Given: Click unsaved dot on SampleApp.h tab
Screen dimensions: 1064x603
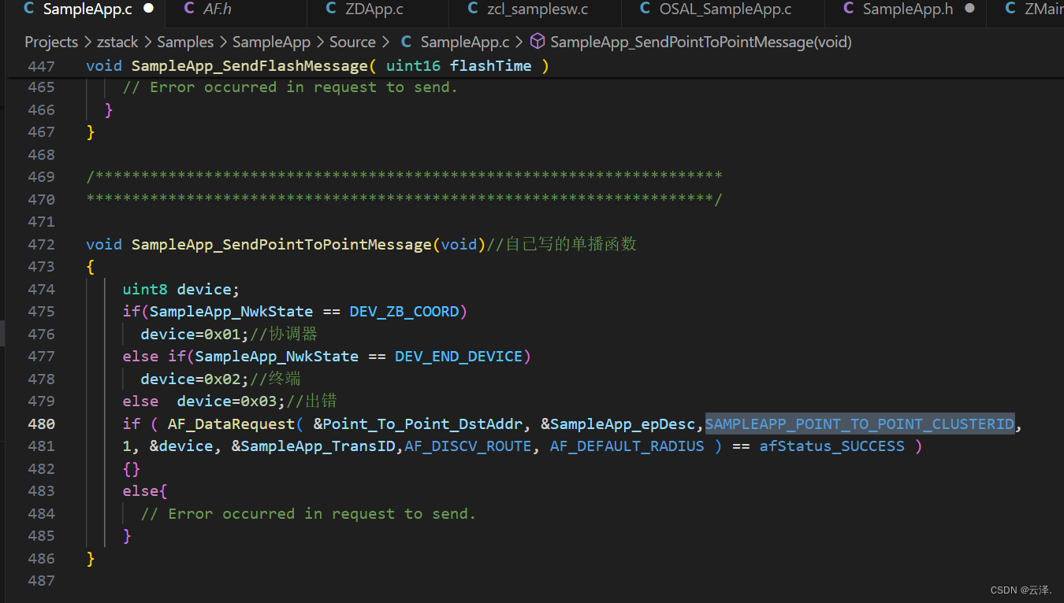Looking at the screenshot, I should (x=969, y=9).
